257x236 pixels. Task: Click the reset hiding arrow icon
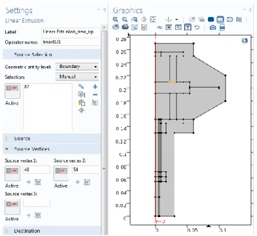tap(197, 27)
